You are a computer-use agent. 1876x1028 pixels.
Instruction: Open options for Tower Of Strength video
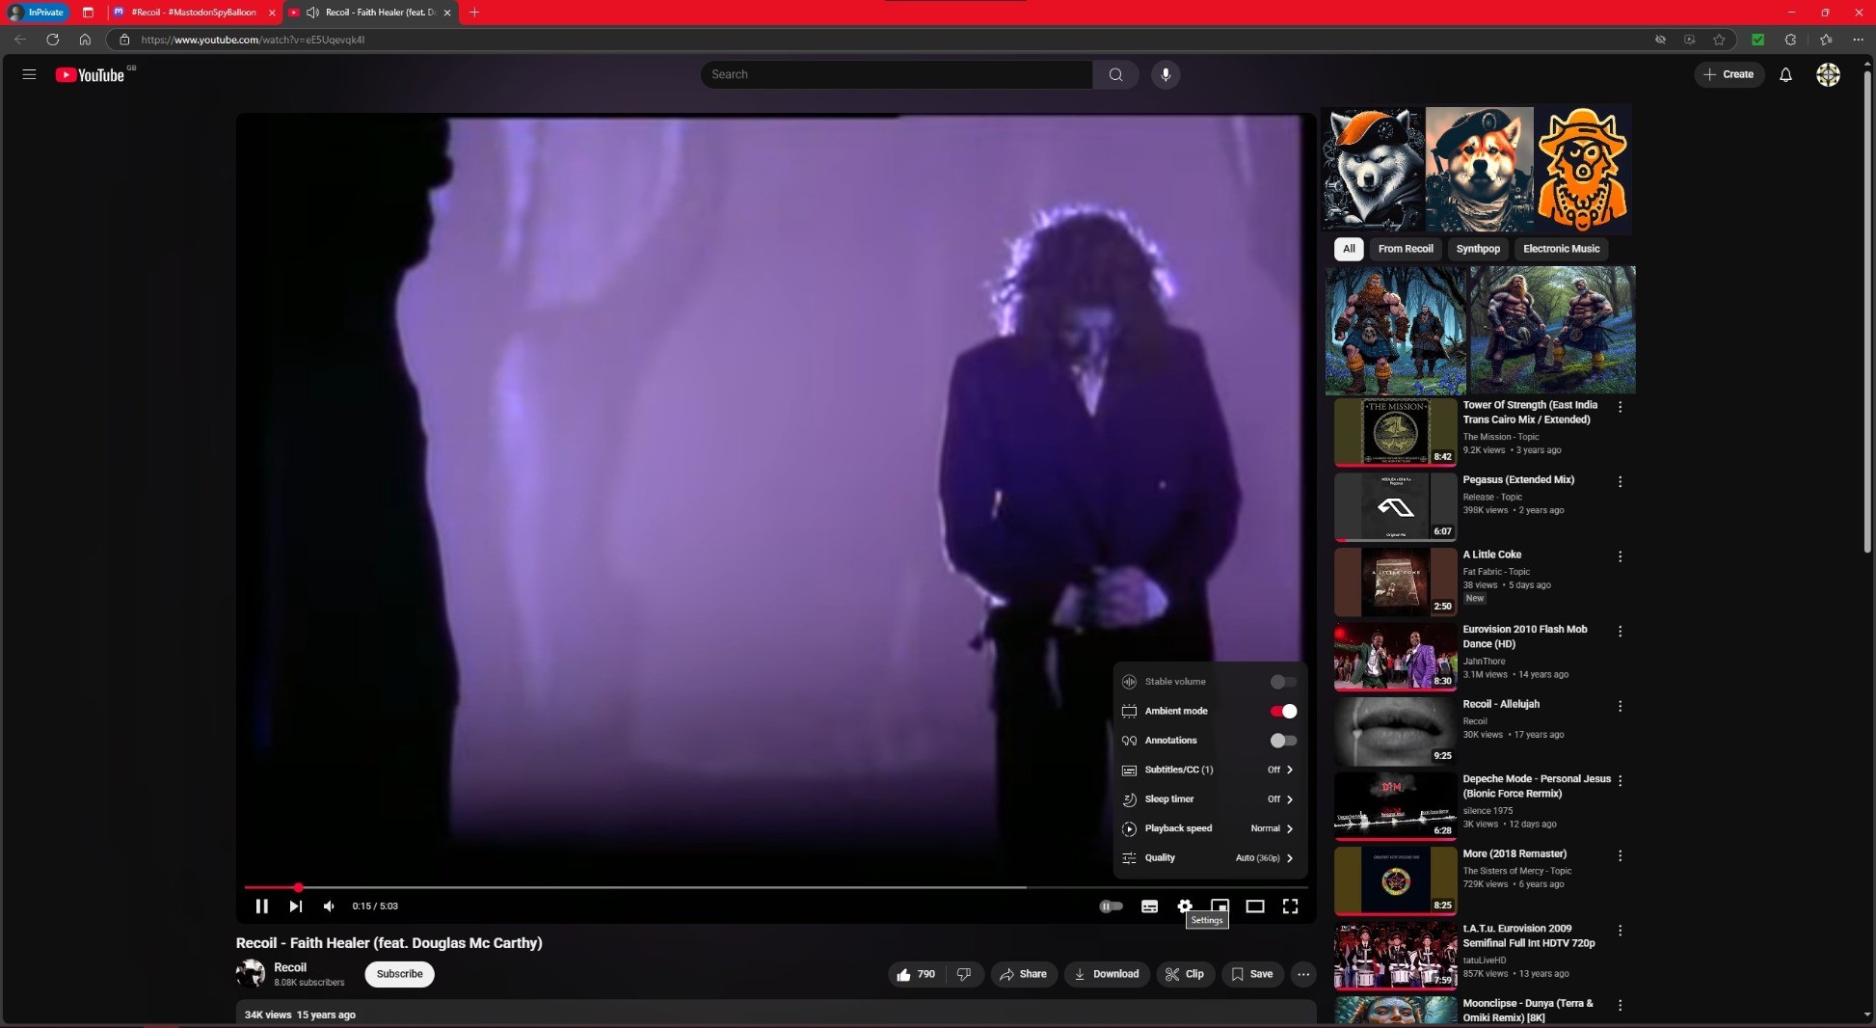[x=1620, y=407]
